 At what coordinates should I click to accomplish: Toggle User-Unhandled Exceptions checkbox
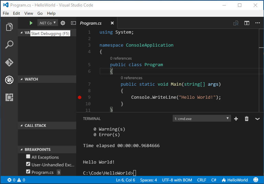(x=28, y=164)
